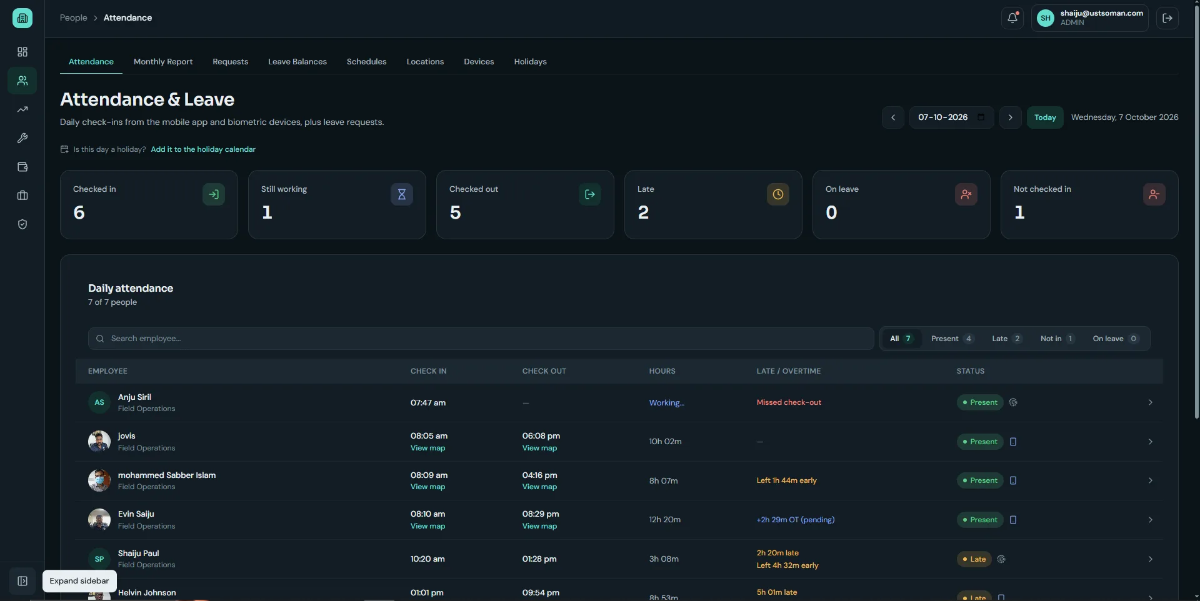Filter list by Late 2
1200x601 pixels.
[x=1006, y=339]
